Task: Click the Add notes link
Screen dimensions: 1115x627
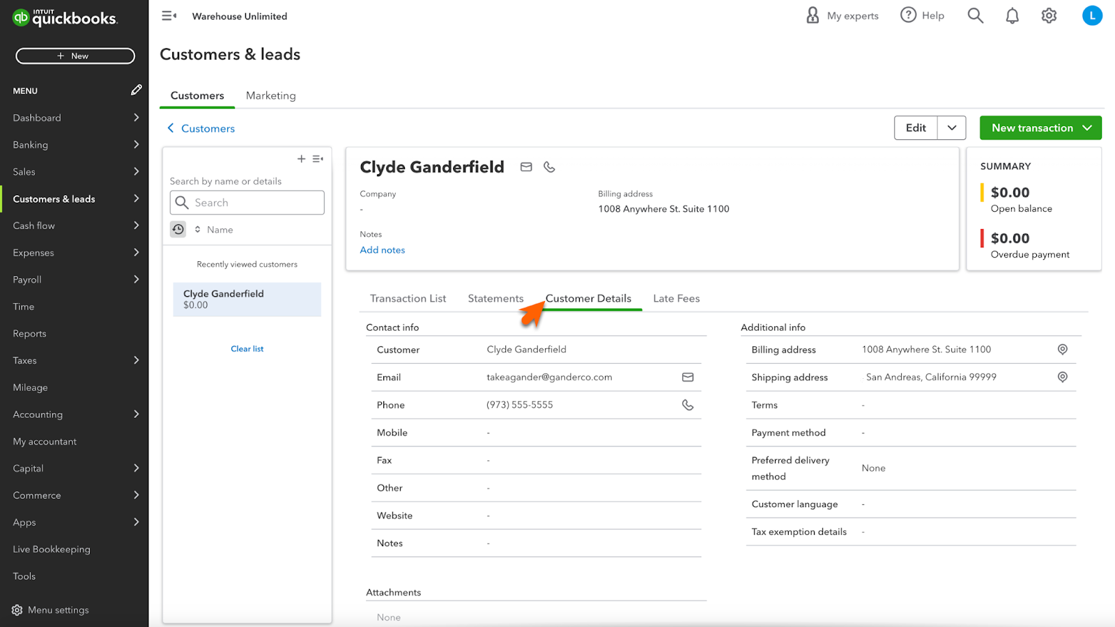Action: tap(382, 250)
